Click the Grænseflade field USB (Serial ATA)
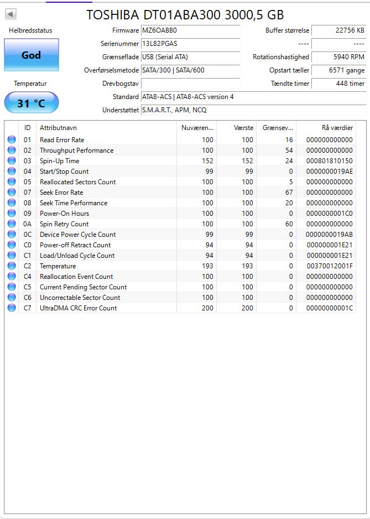Image resolution: width=370 pixels, height=519 pixels. pos(190,57)
